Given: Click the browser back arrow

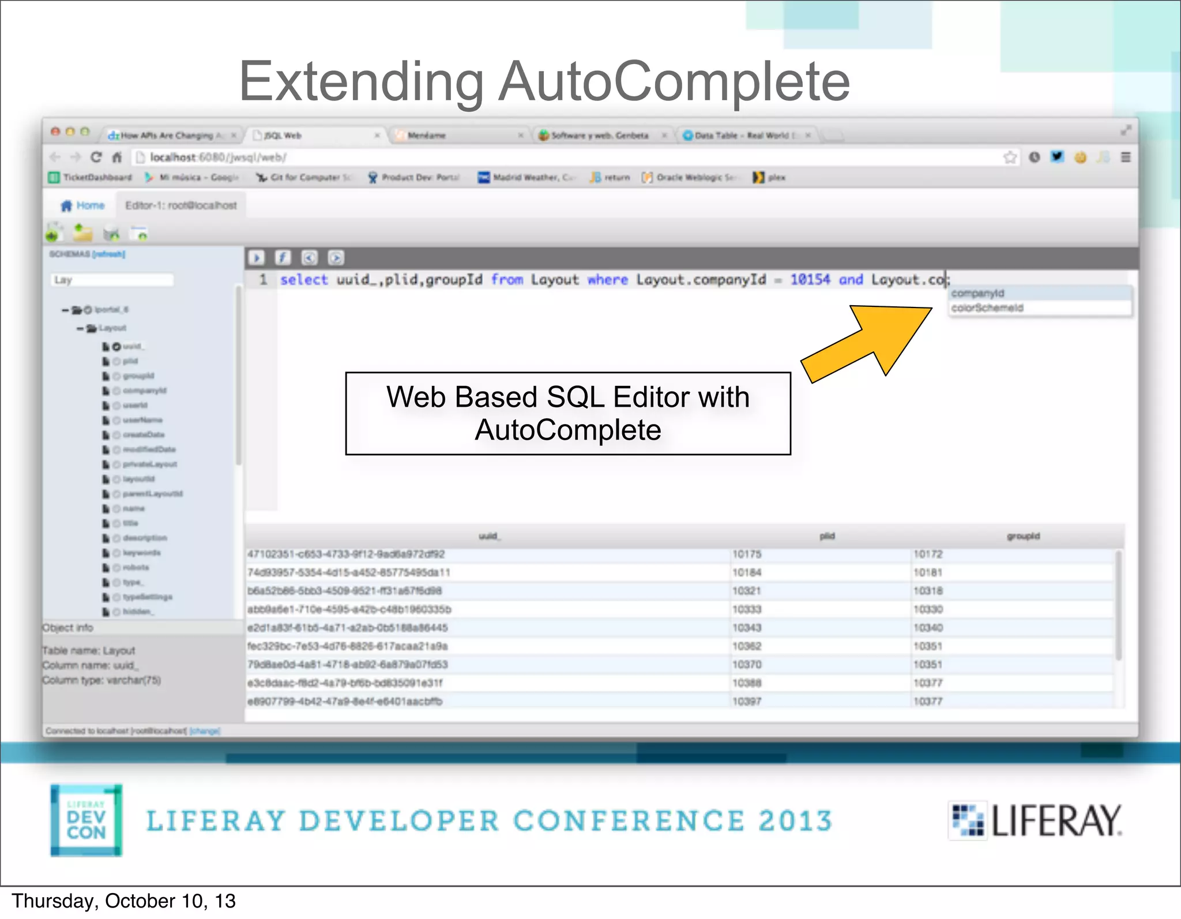Looking at the screenshot, I should tap(55, 157).
